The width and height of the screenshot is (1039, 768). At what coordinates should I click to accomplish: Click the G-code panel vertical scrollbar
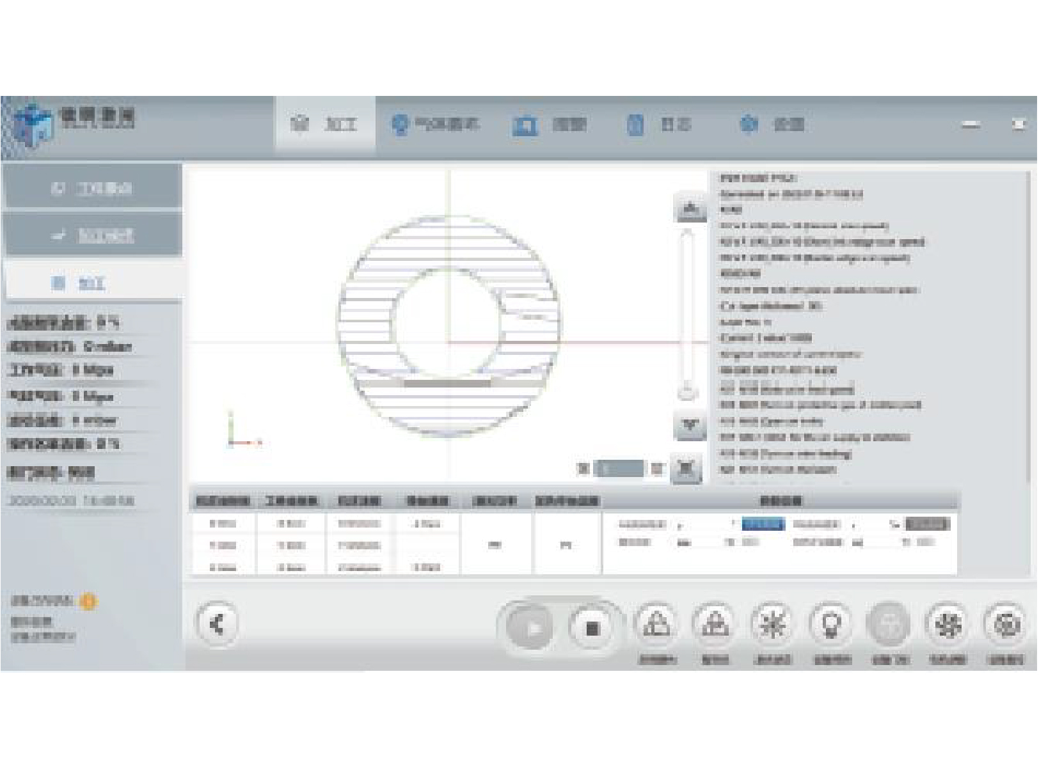(x=1029, y=326)
